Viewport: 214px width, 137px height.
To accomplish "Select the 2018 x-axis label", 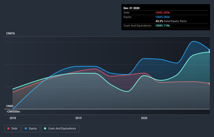I will click(13, 118).
